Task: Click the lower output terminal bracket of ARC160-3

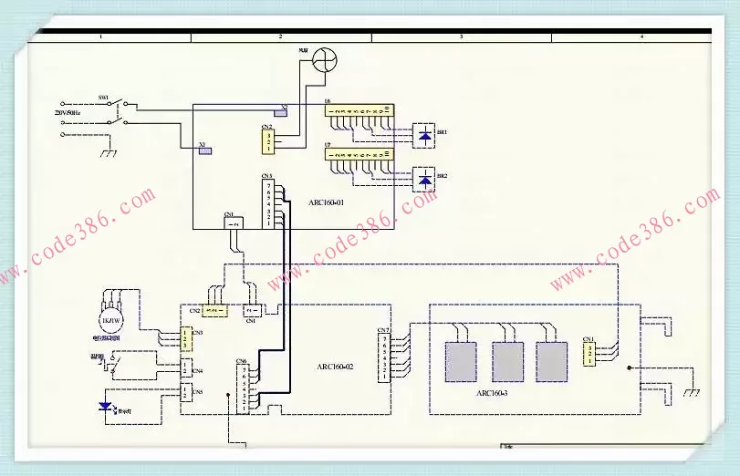Action: pyautogui.click(x=655, y=394)
